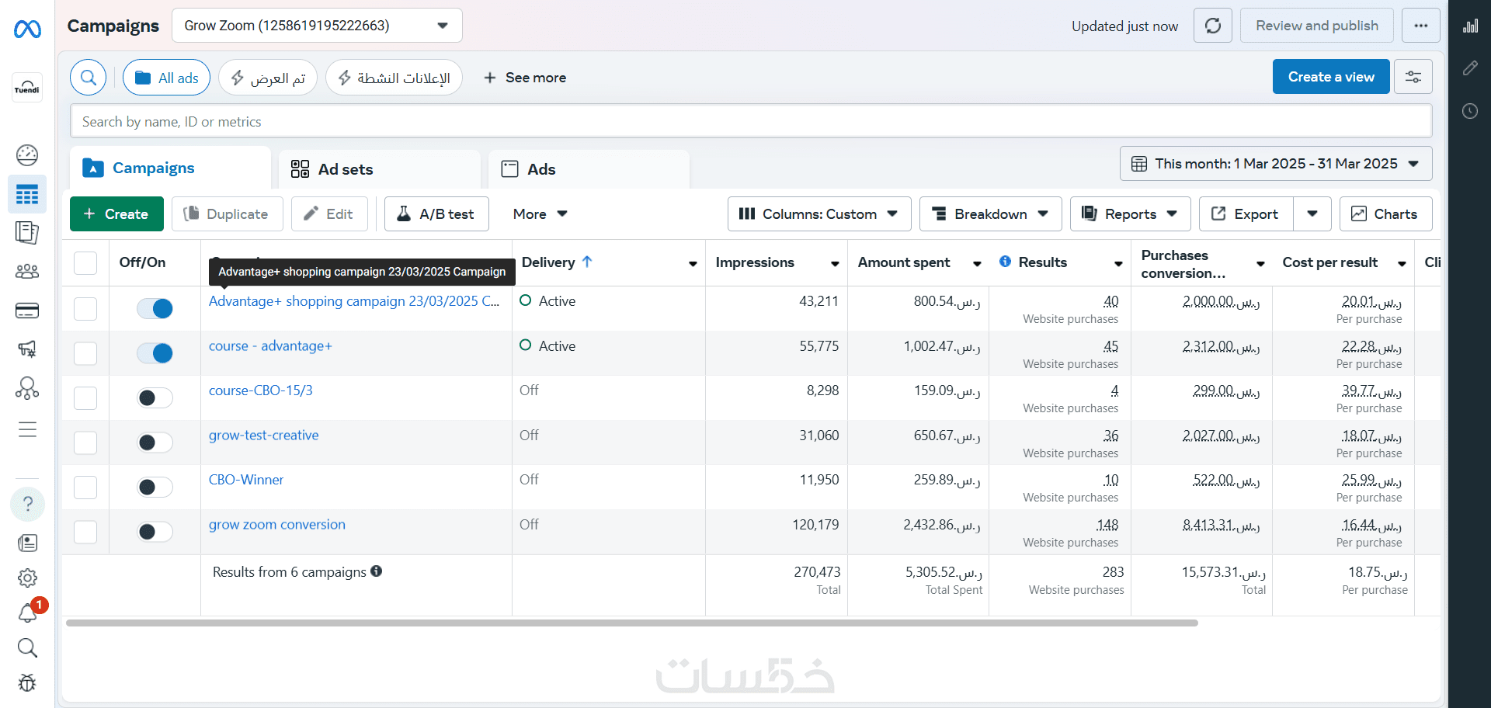Open Audiences people icon in sidebar

click(x=27, y=272)
